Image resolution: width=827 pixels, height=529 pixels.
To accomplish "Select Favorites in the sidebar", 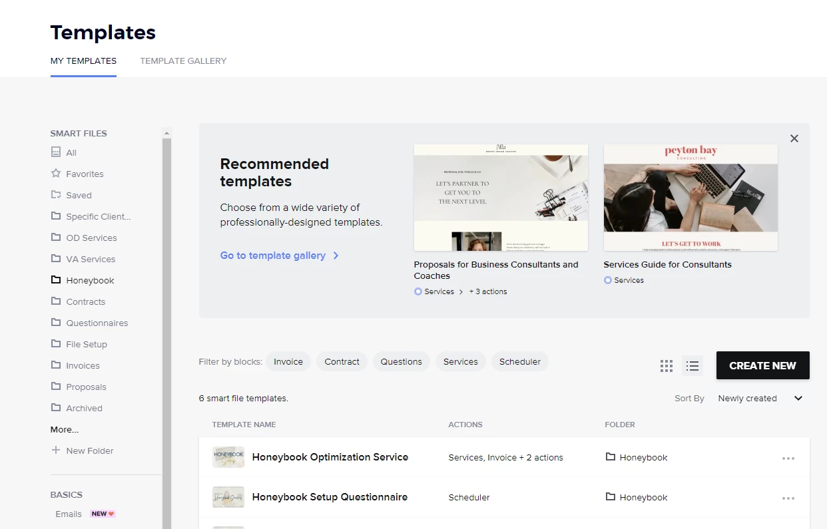I will click(x=85, y=174).
